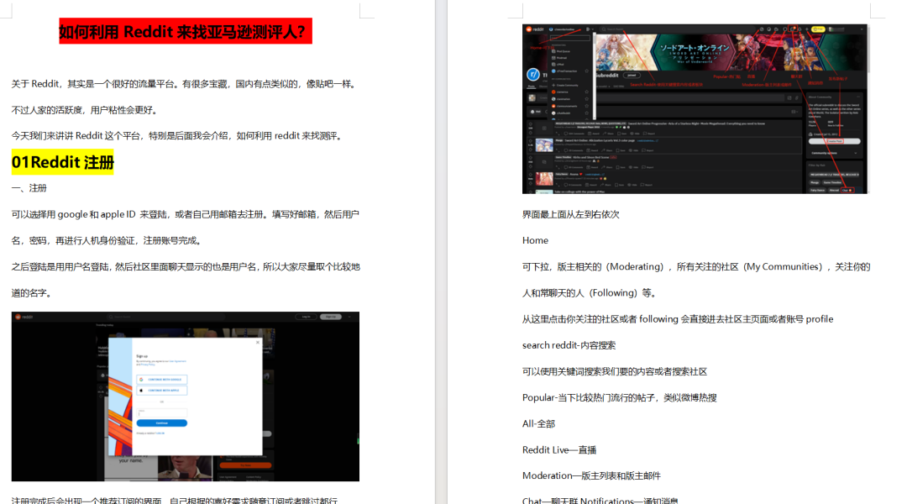Click the line starting '可以选择用 google 和 apple ID'

[185, 215]
